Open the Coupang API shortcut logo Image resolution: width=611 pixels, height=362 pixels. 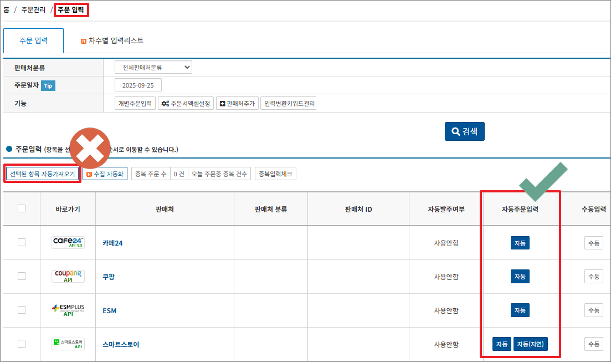[x=68, y=276]
